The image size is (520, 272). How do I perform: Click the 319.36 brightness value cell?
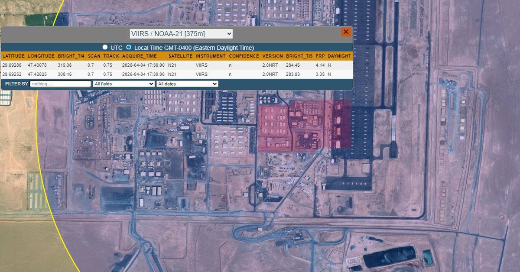pyautogui.click(x=65, y=65)
